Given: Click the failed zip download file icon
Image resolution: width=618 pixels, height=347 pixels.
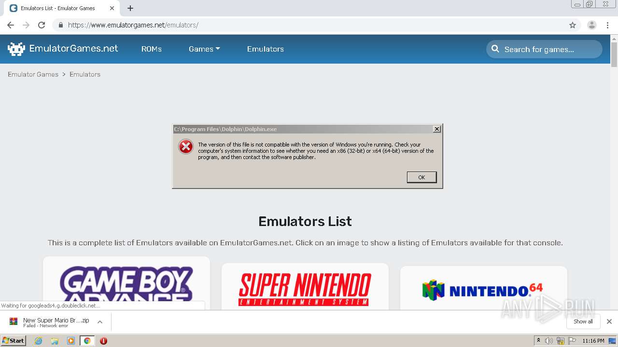Looking at the screenshot, I should (14, 321).
